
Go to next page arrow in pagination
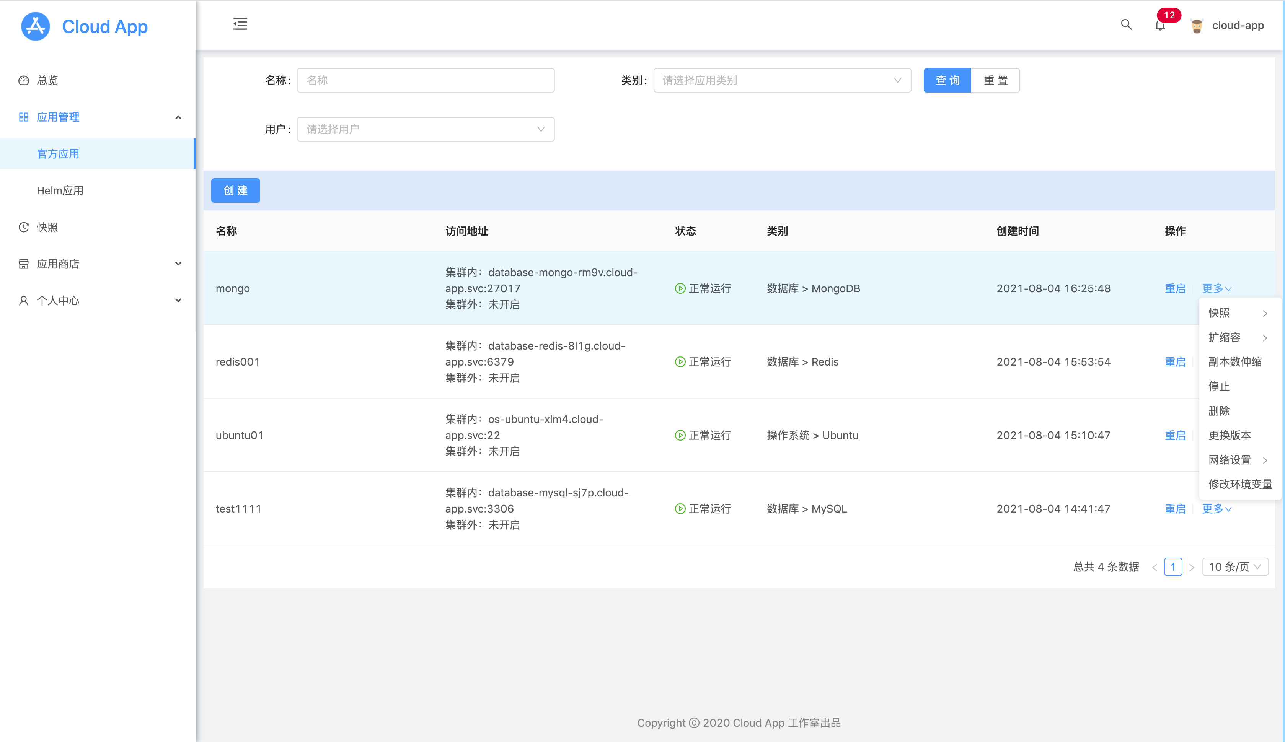(x=1191, y=567)
